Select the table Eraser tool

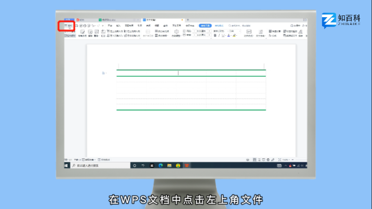tap(90, 33)
